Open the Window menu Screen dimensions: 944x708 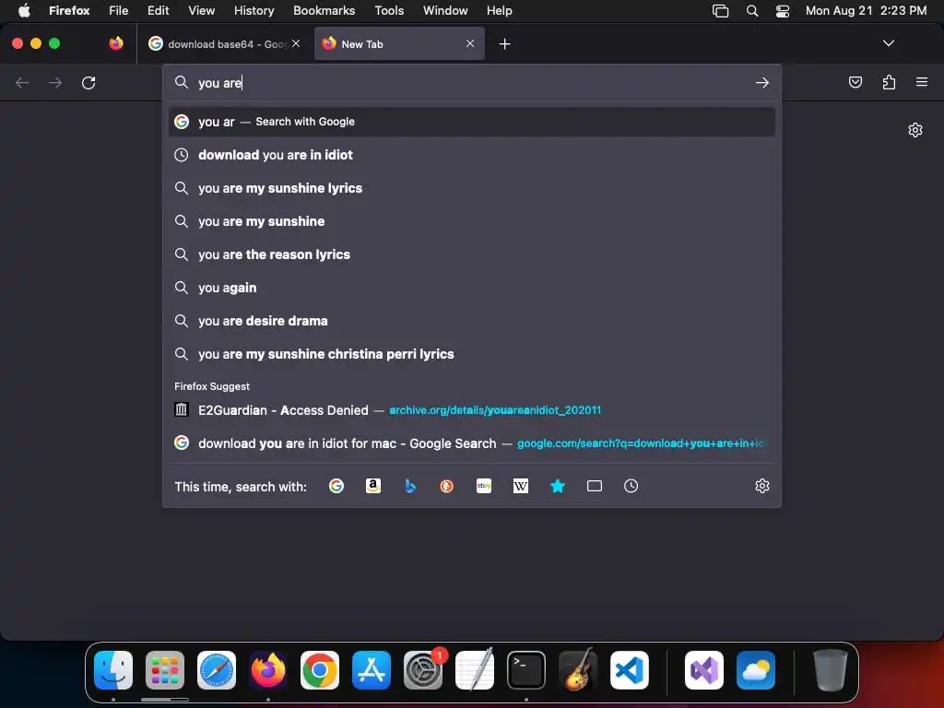445,10
